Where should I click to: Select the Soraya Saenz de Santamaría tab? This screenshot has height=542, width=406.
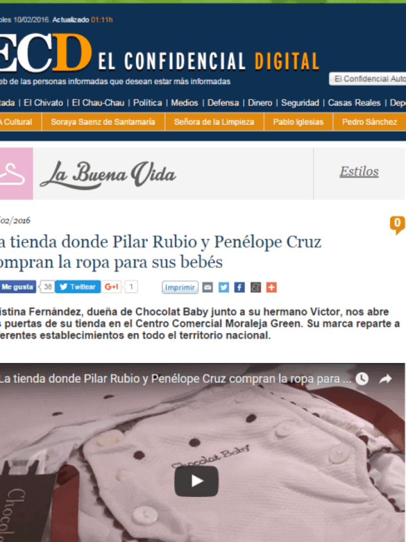pyautogui.click(x=103, y=122)
